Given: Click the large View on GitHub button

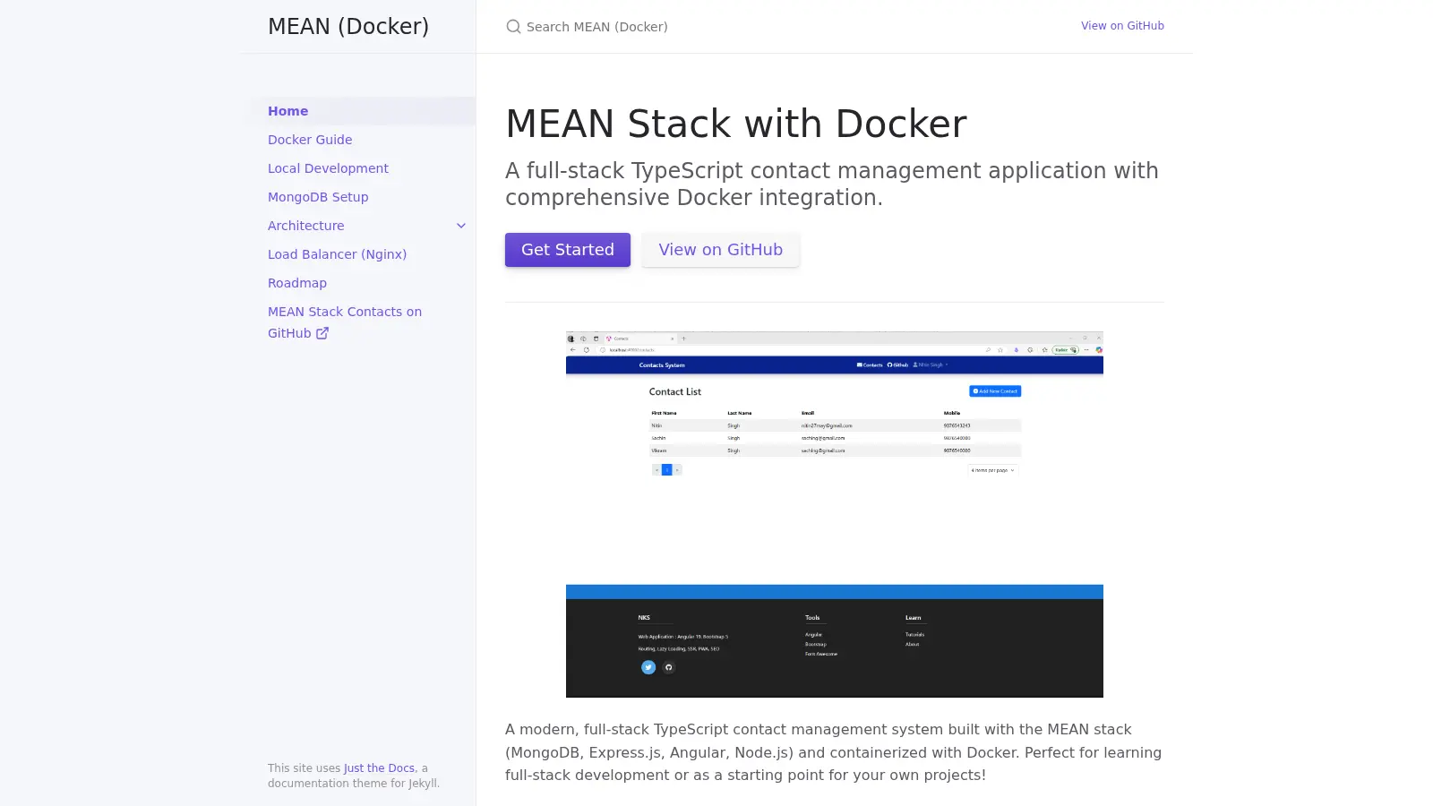Looking at the screenshot, I should [x=721, y=250].
